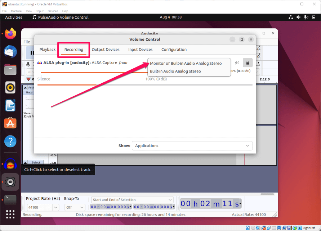Screen dimensions: 321x231
Task: Switch to the Input Devices tab
Action: coord(140,50)
